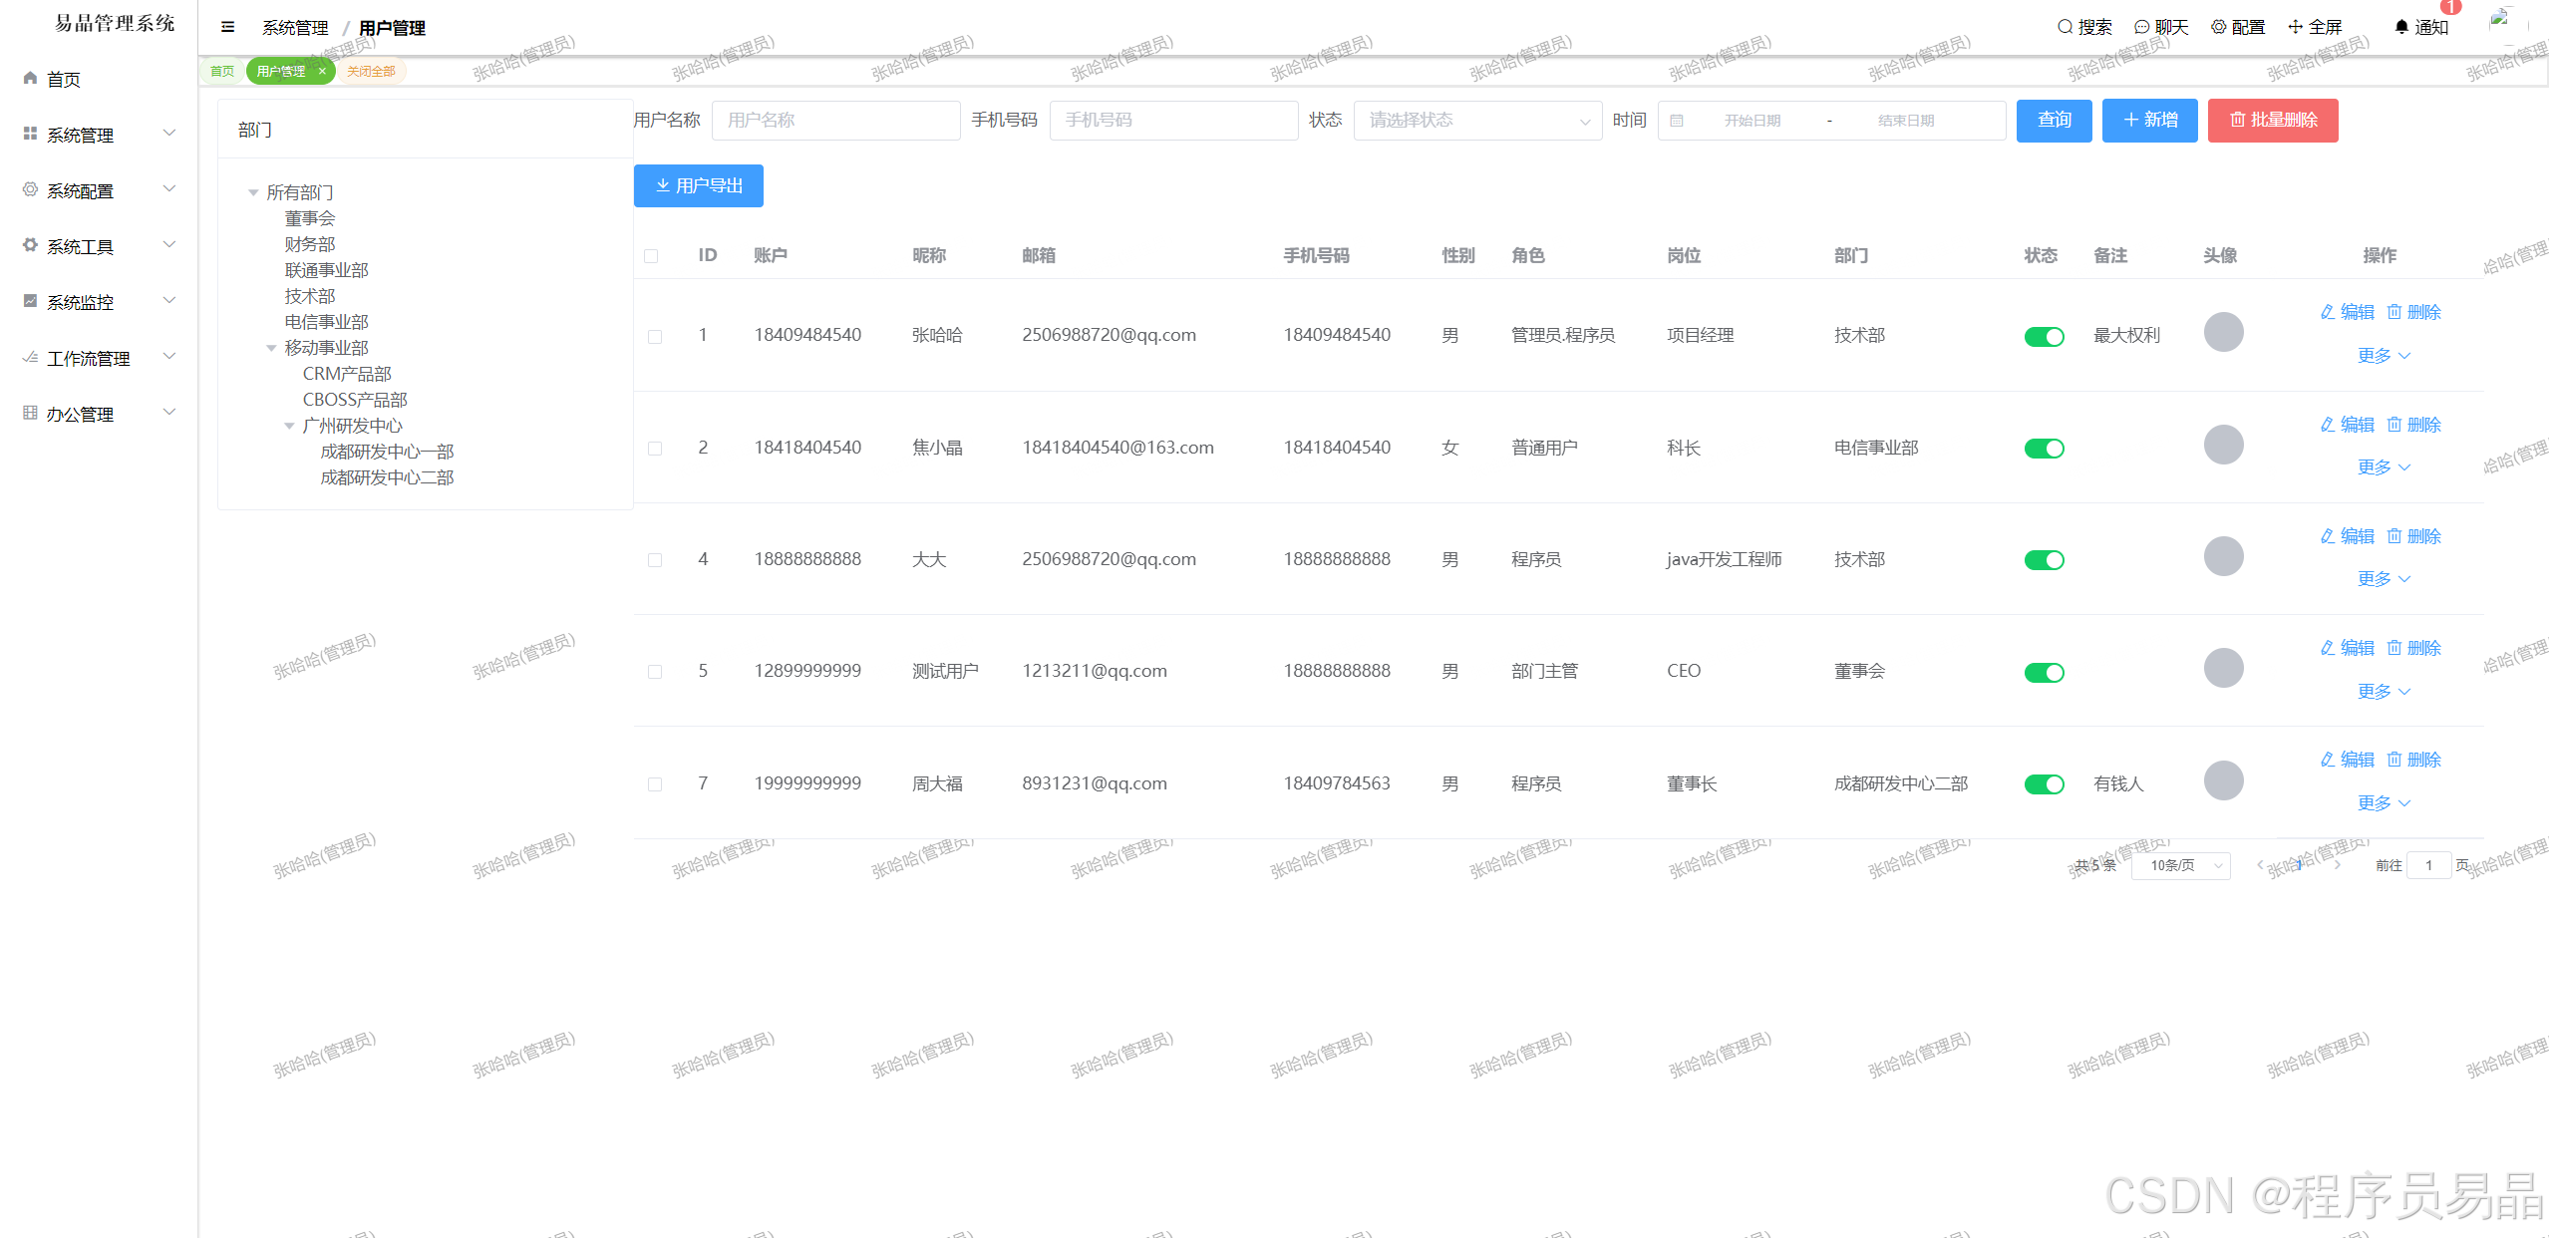This screenshot has height=1238, width=2549.
Task: Click the configuration gear icon in header
Action: pos(2218,27)
